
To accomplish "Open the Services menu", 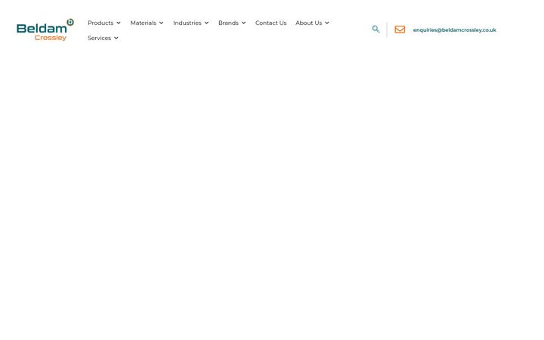I will coord(99,38).
